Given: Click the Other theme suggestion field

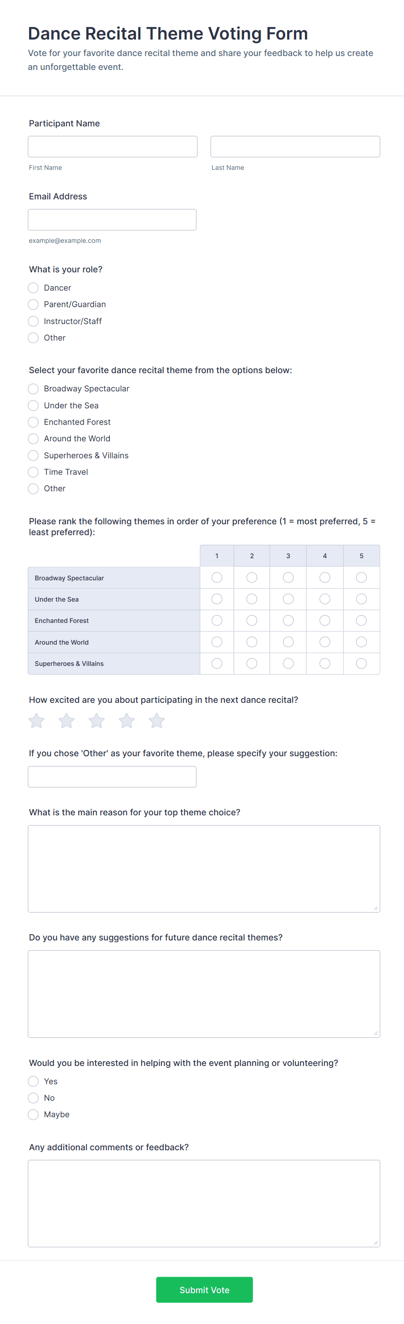Looking at the screenshot, I should (x=112, y=777).
